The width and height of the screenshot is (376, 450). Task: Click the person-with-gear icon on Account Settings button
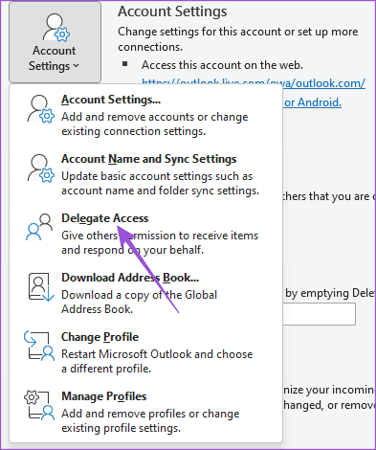56,28
